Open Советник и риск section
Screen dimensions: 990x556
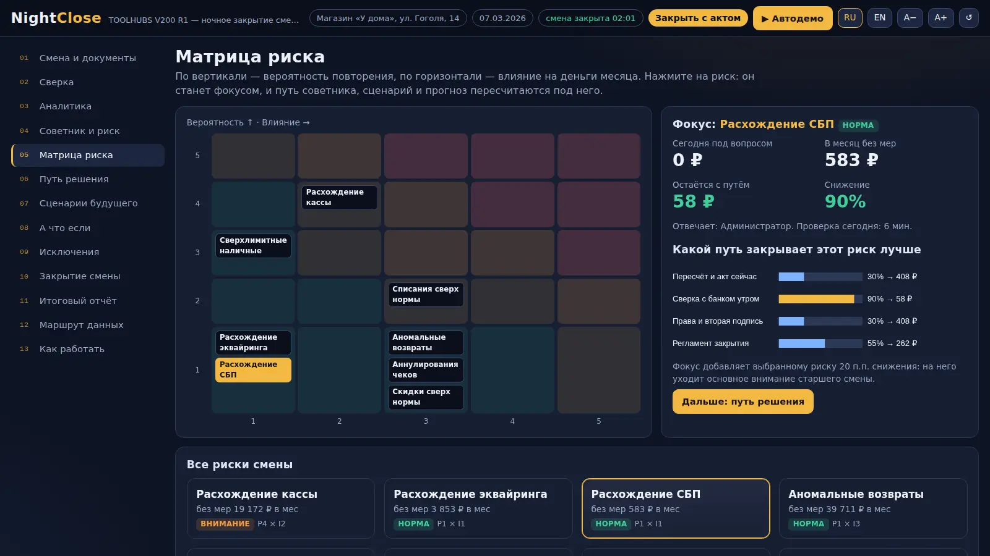pyautogui.click(x=88, y=131)
